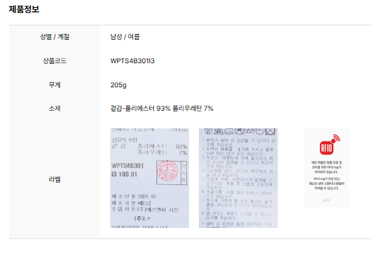Select the 폴리에스터 93% material text

pyautogui.click(x=147, y=109)
